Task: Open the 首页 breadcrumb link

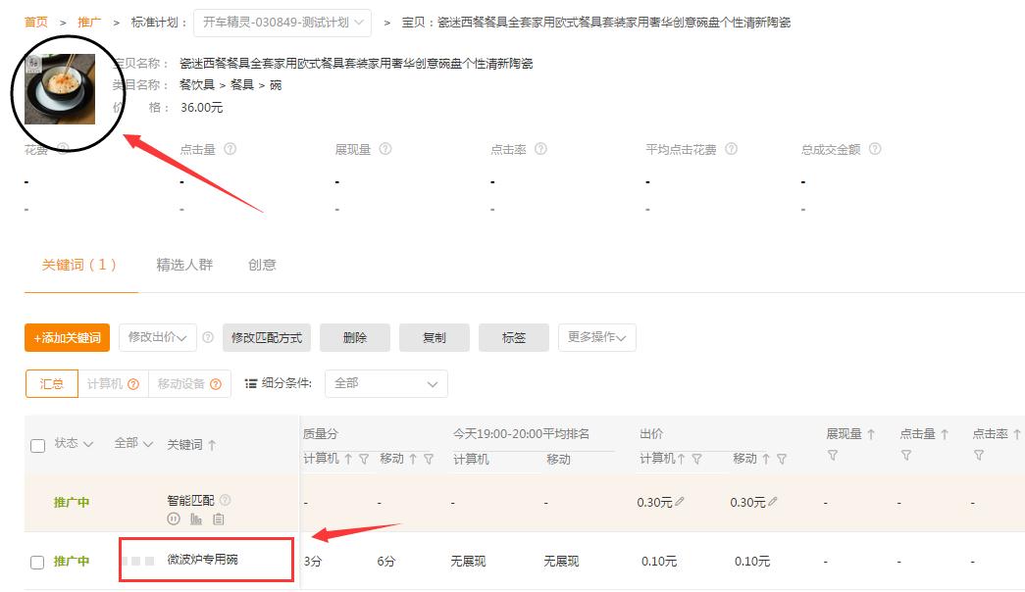Action: click(34, 21)
